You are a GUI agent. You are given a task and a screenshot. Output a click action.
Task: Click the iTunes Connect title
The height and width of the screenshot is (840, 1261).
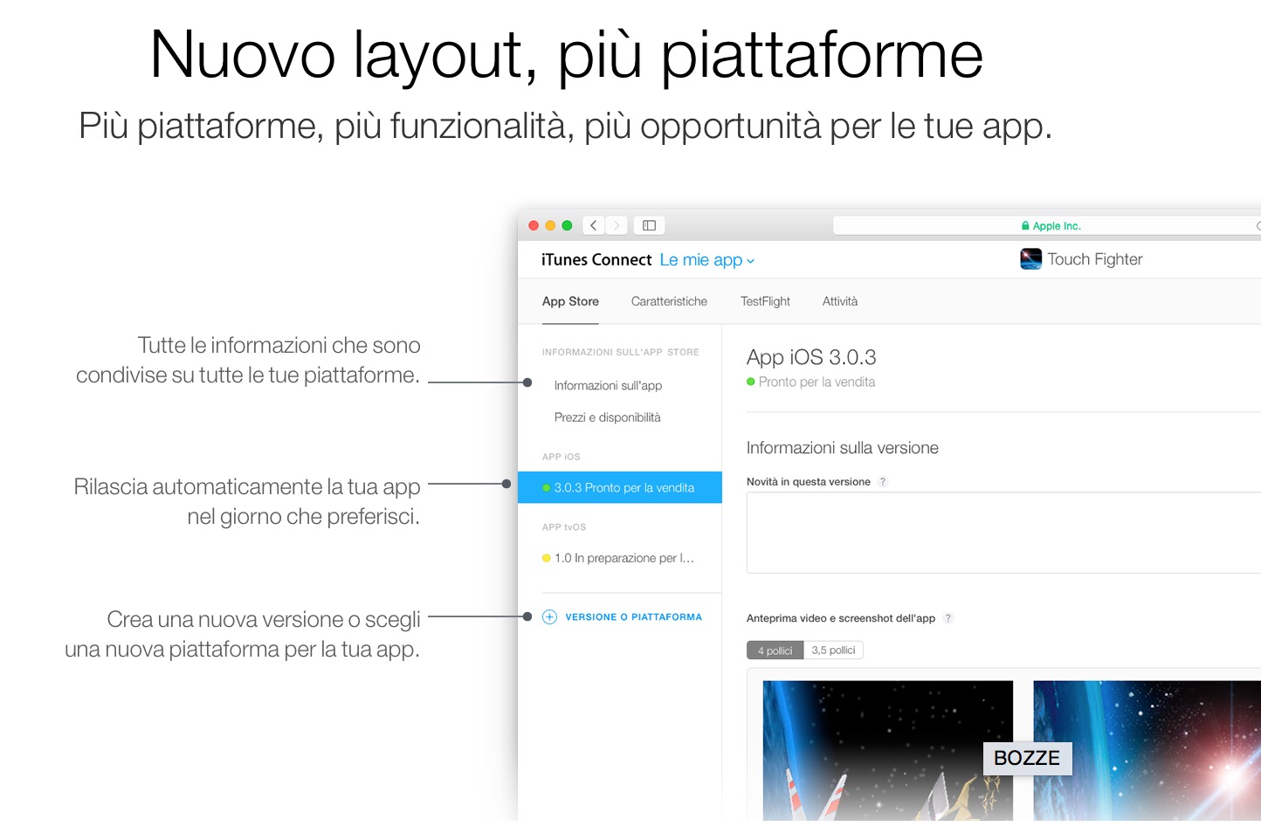click(x=596, y=259)
